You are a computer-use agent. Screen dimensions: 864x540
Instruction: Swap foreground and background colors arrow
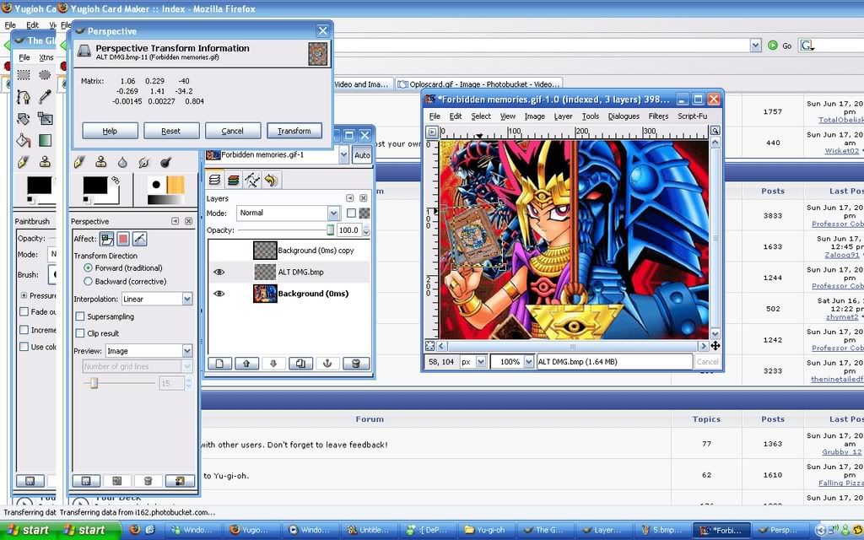(x=115, y=180)
